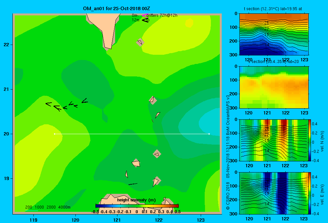Click the CSIRO BoM OceanMAPS vertical credit text
This screenshot has width=328, height=223.
tap(228, 152)
